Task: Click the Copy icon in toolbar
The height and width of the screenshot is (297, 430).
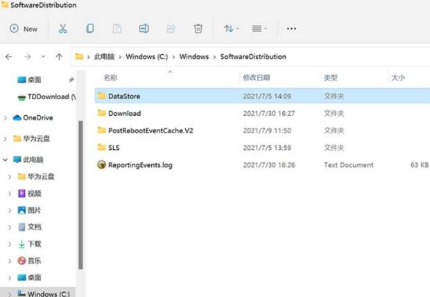Action: coord(90,28)
